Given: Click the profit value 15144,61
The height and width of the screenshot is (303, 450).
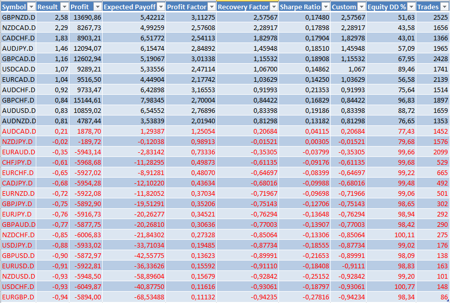Looking at the screenshot, I should pos(87,100).
